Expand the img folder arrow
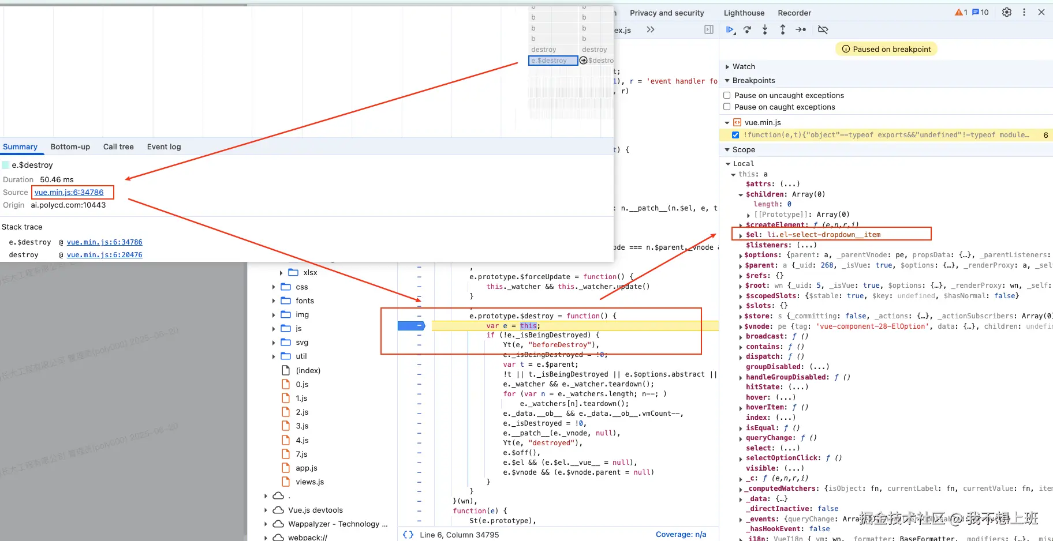1053x541 pixels. tap(274, 314)
